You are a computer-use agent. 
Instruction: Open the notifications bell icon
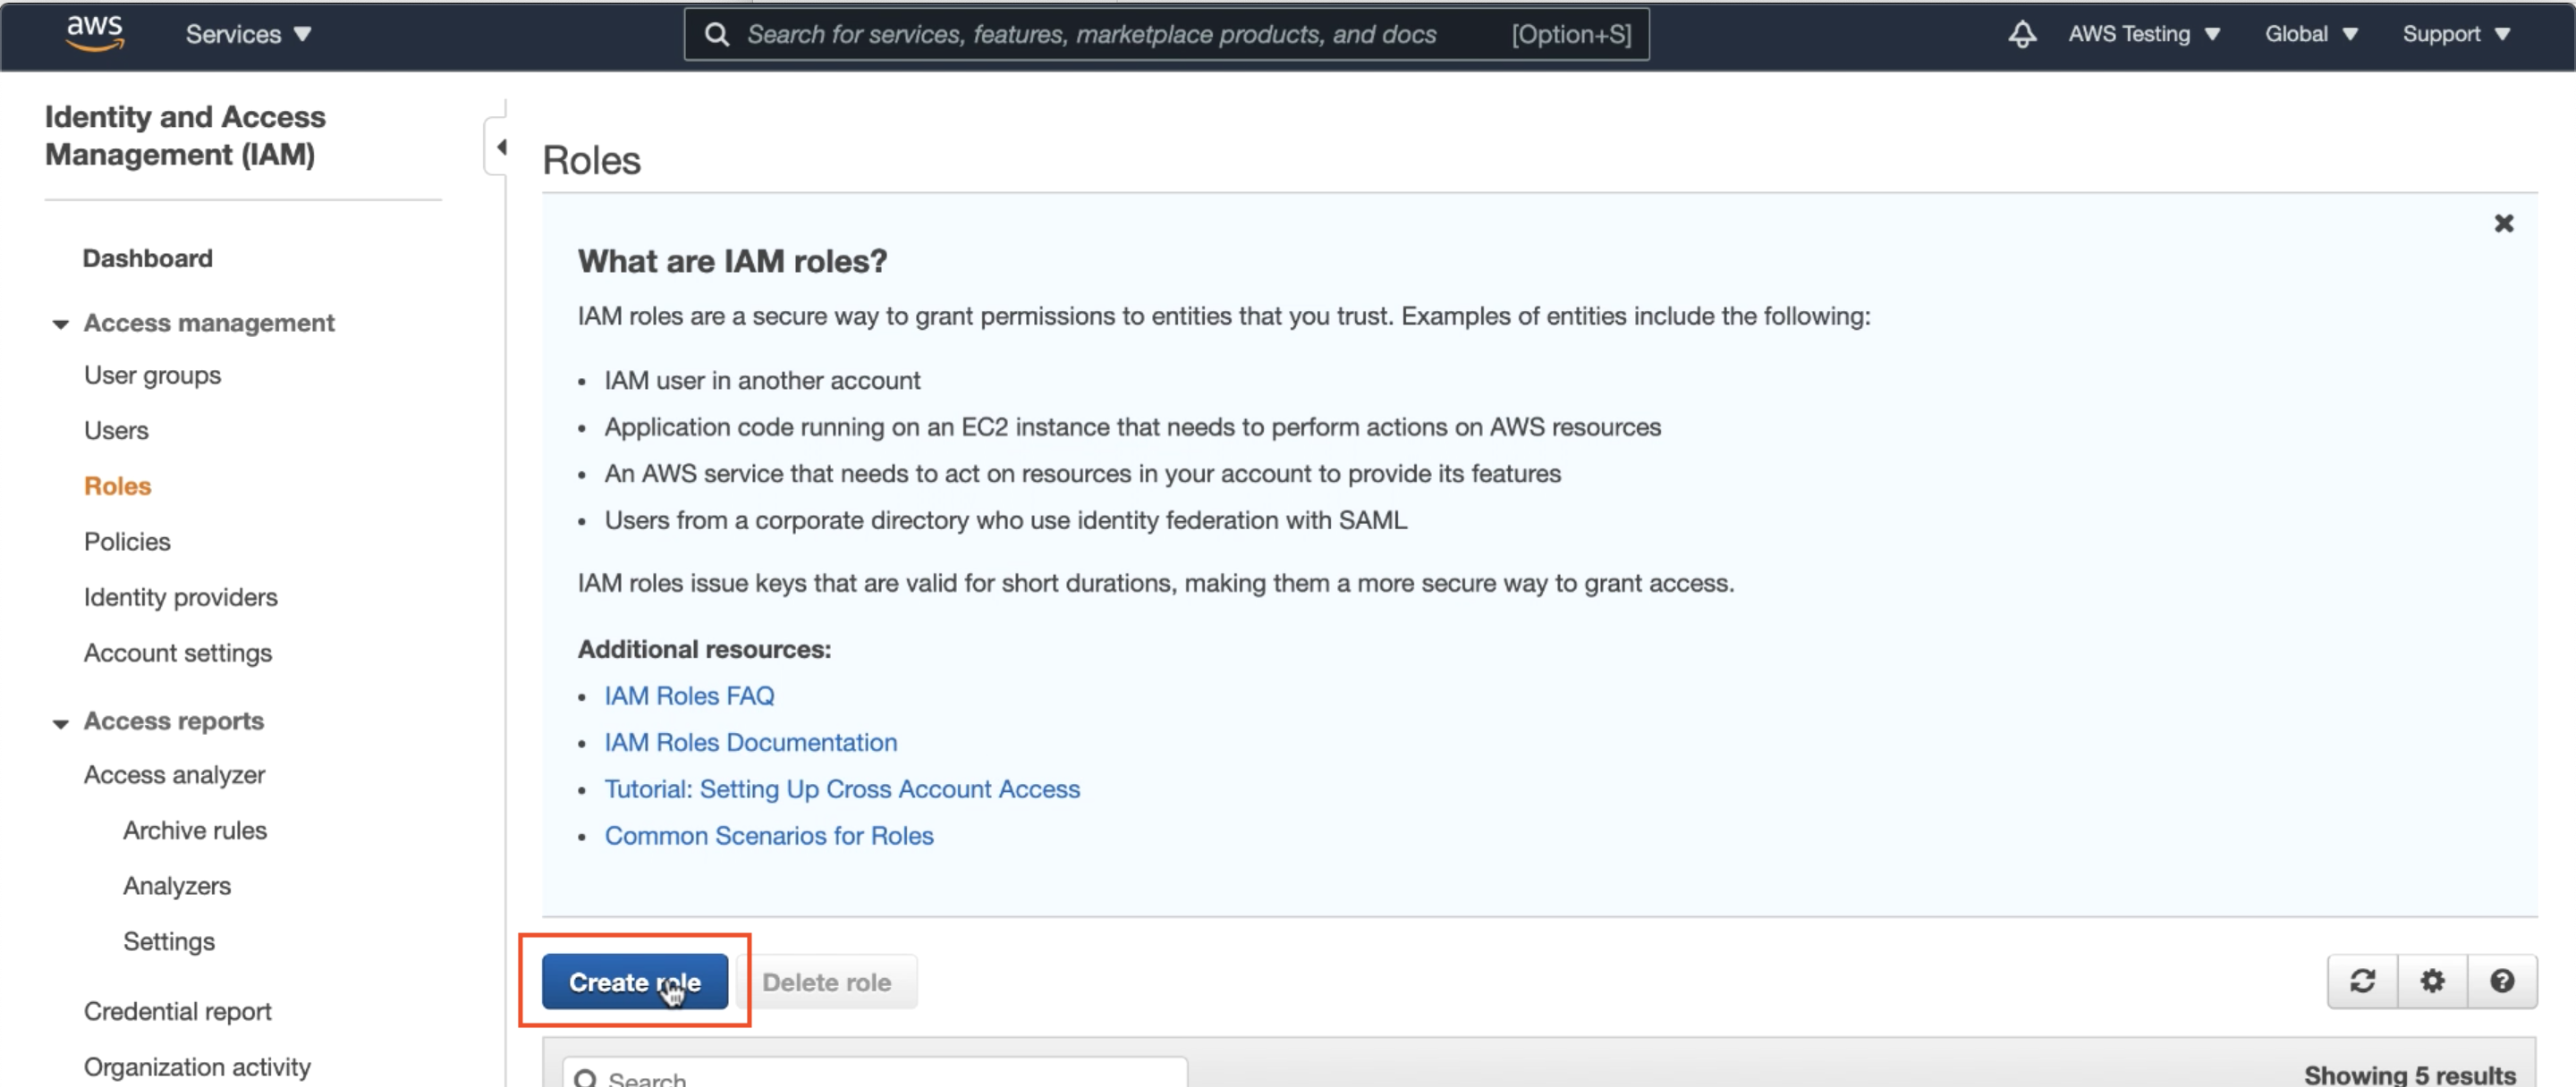(x=2022, y=34)
